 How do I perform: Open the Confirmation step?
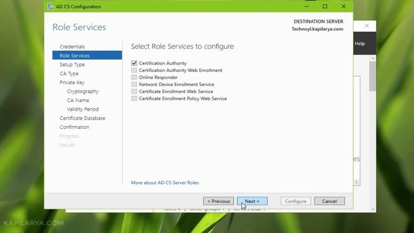(74, 127)
